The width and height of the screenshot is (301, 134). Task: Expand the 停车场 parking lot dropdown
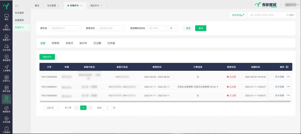point(65,28)
